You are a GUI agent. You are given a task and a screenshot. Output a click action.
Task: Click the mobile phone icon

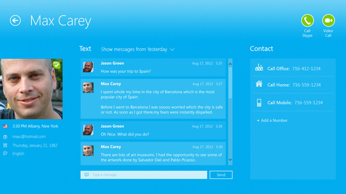259,103
